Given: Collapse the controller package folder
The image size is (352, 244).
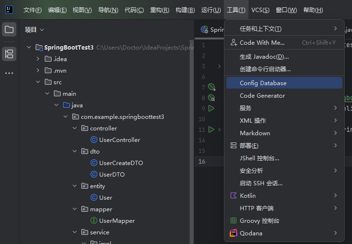Looking at the screenshot, I should [x=75, y=128].
